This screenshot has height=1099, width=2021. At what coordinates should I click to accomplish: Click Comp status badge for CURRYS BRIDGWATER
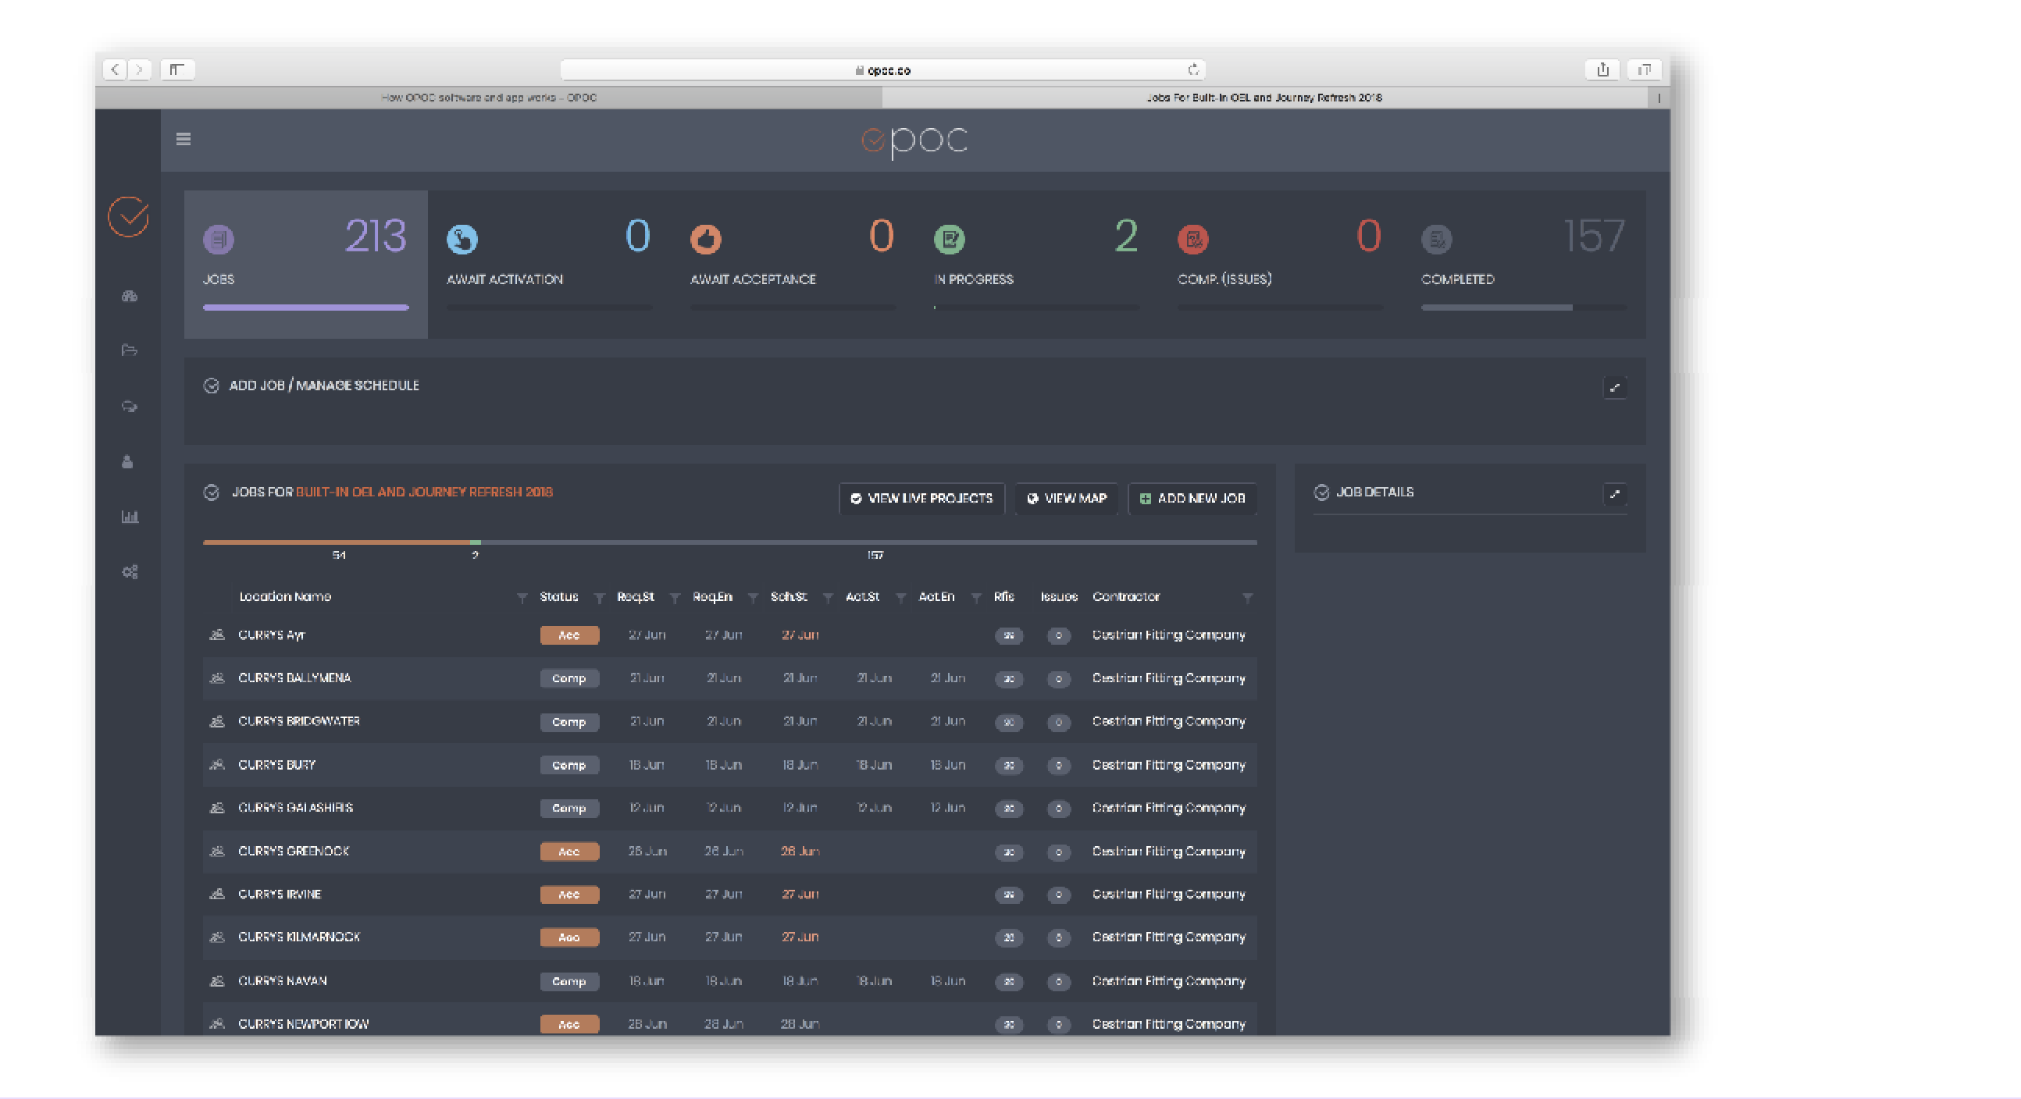pos(569,722)
